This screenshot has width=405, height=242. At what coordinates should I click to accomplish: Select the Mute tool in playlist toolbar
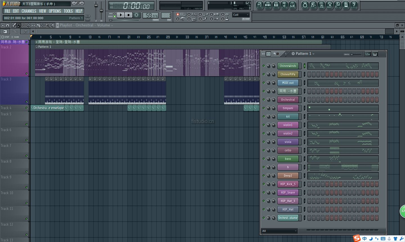point(28,25)
